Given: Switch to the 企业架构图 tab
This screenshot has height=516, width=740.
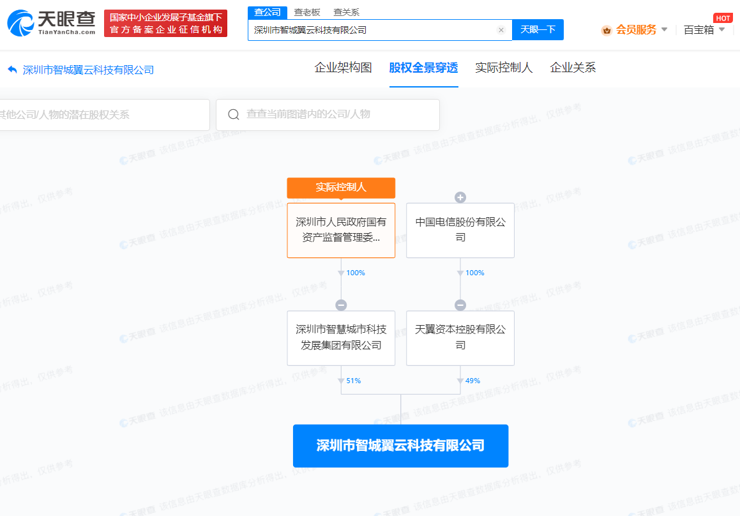Looking at the screenshot, I should [x=343, y=68].
